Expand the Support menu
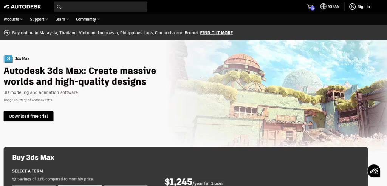The height and width of the screenshot is (186, 387). point(39,19)
